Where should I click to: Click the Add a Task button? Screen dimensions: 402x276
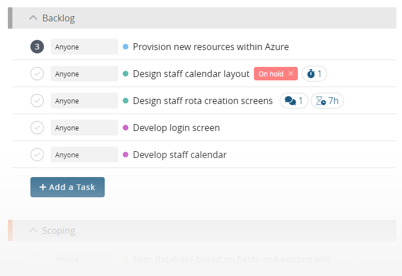click(x=68, y=187)
